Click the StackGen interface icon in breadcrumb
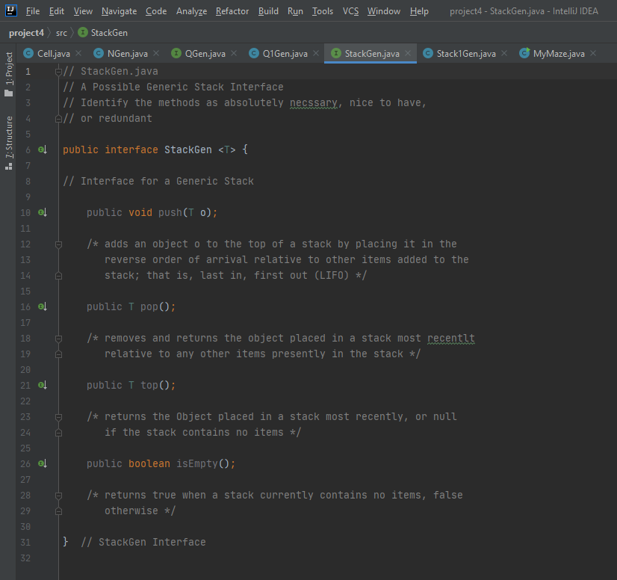Screen dimensions: 617x580 coord(83,32)
